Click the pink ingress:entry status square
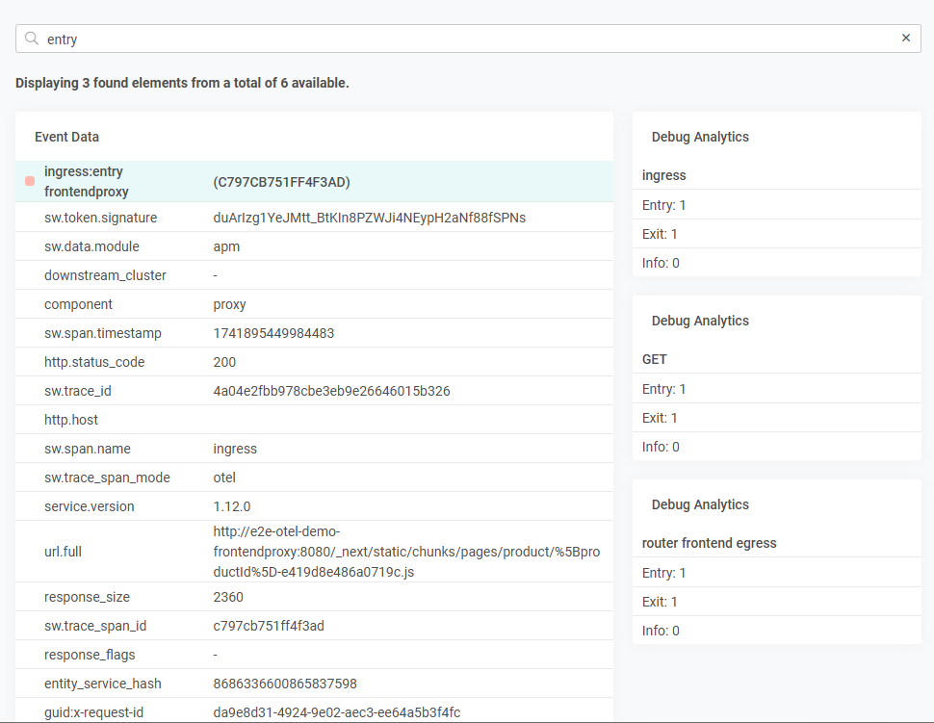Screen dimensions: 934x723 click(30, 181)
